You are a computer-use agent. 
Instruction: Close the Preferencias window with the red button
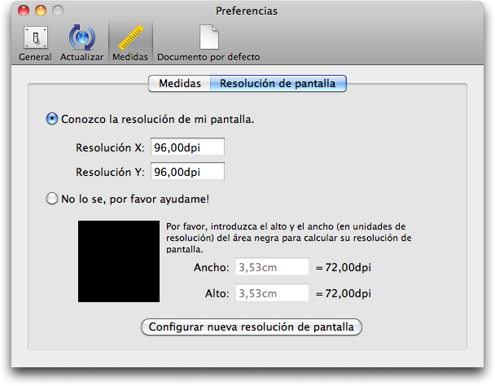[x=24, y=11]
